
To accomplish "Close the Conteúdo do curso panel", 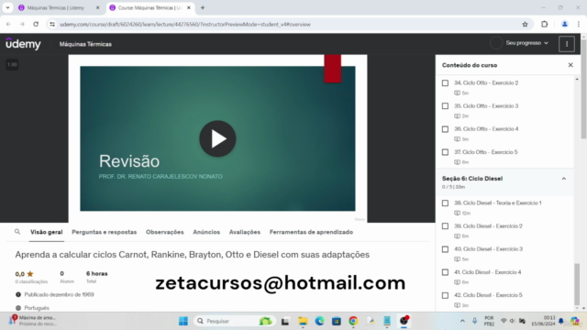I will pos(570,65).
